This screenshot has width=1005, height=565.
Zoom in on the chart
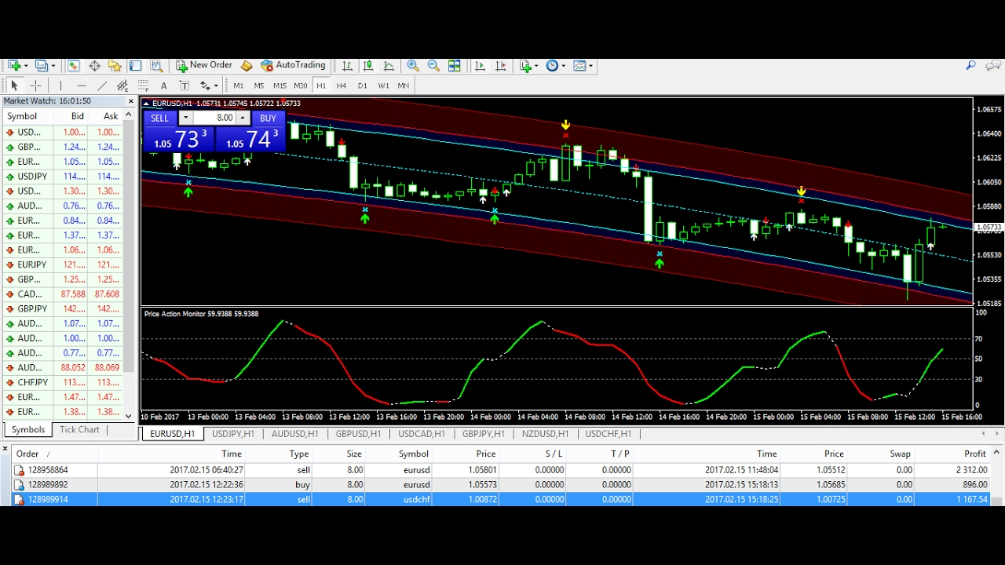412,66
